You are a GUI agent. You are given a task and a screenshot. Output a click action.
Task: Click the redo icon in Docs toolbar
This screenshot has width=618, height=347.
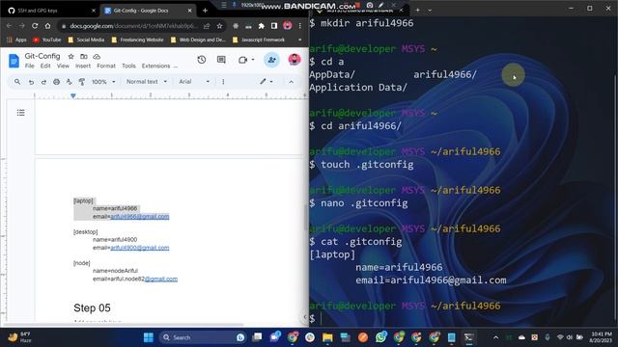point(43,81)
